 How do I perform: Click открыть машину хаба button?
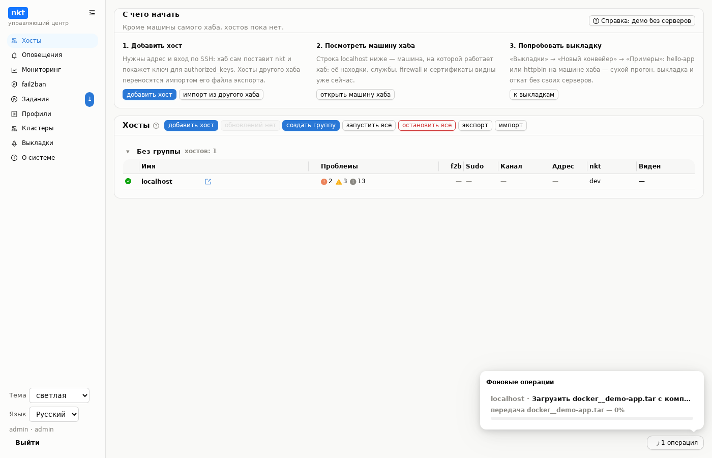point(355,95)
